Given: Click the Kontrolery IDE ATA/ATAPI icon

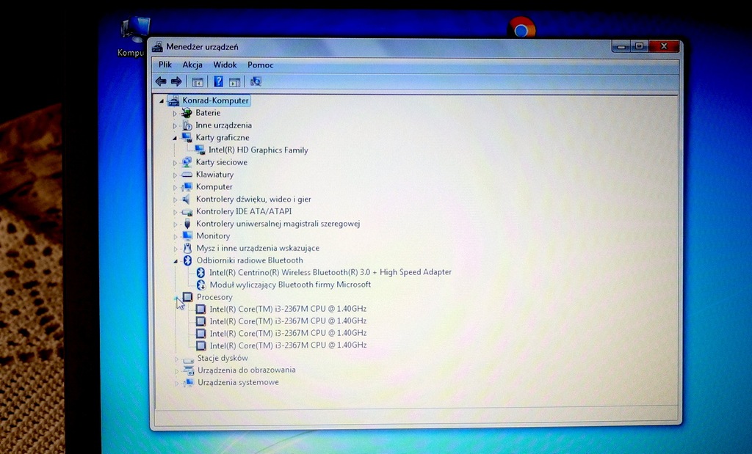Looking at the screenshot, I should click(187, 212).
